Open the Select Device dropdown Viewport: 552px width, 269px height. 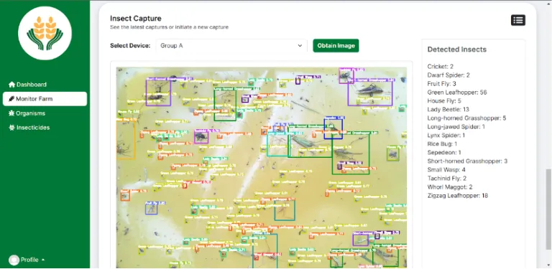tap(231, 46)
